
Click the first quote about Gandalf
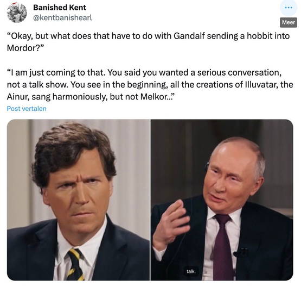click(x=148, y=42)
